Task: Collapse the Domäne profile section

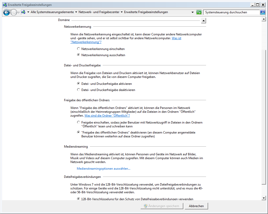Action: 203,21
